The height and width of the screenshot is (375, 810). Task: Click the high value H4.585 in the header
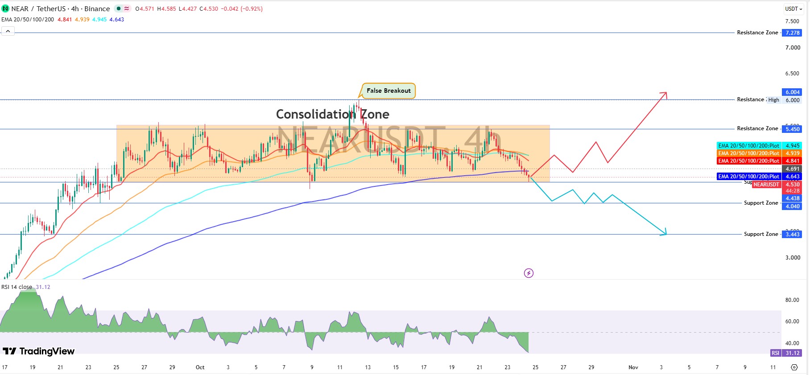click(x=166, y=9)
